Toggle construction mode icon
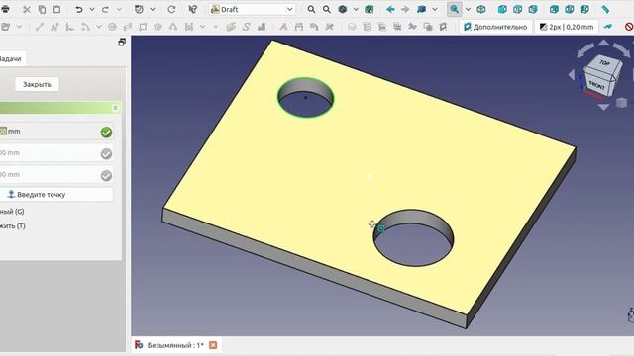634x356 pixels. pyautogui.click(x=608, y=27)
